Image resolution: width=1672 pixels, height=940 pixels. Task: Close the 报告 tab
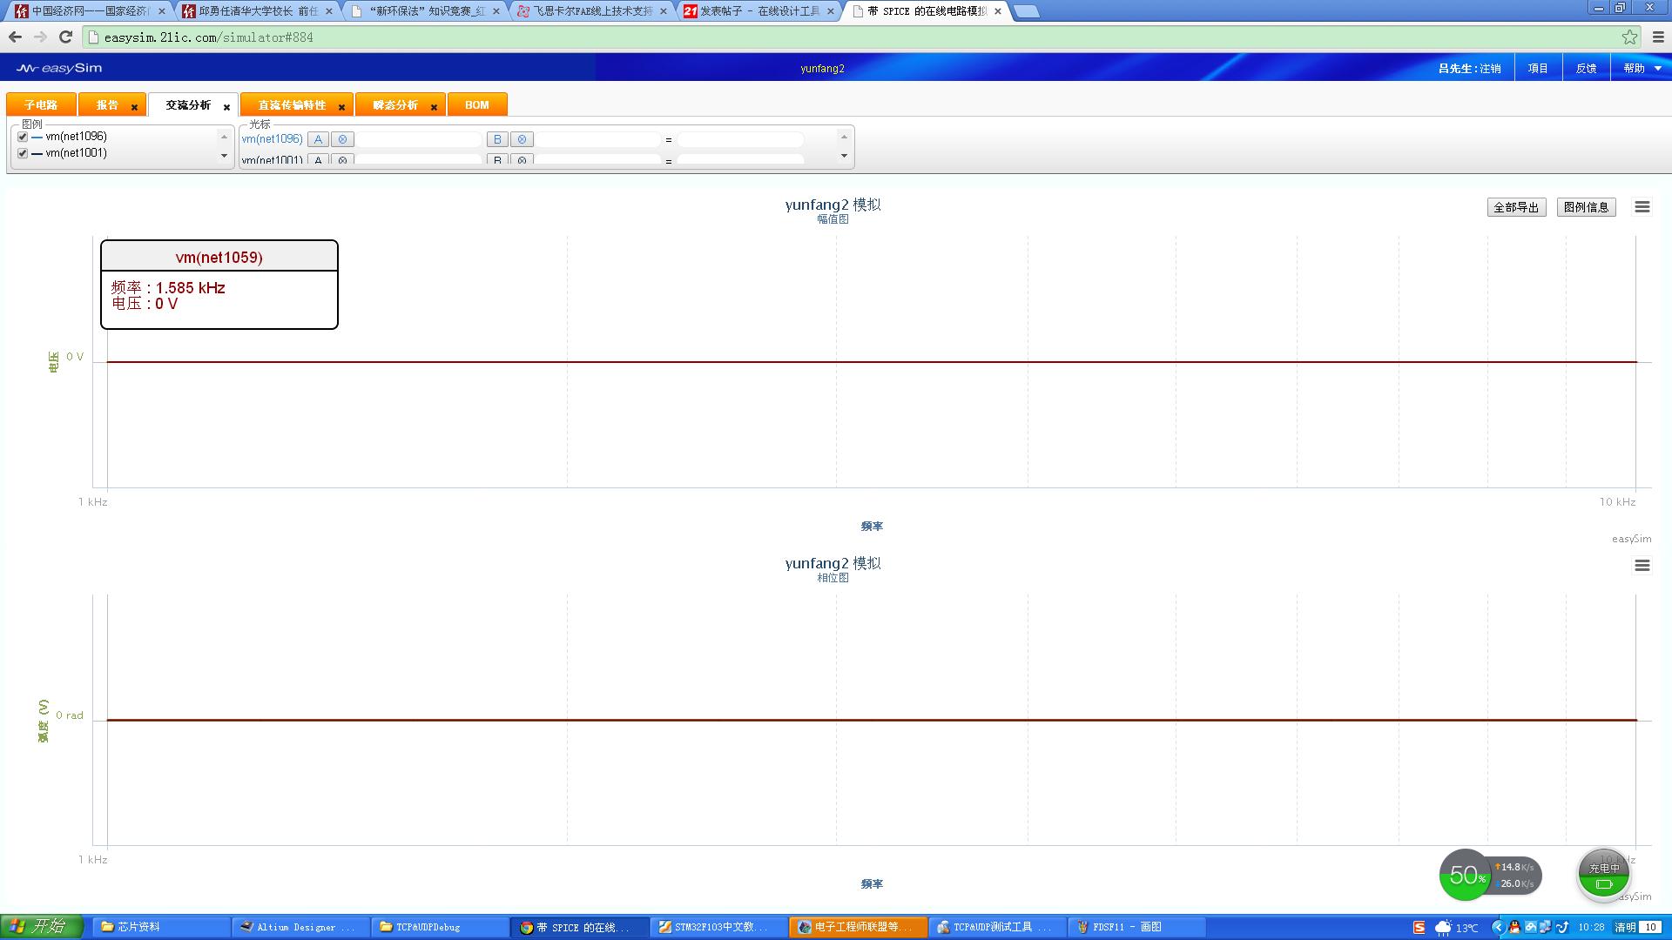[134, 107]
